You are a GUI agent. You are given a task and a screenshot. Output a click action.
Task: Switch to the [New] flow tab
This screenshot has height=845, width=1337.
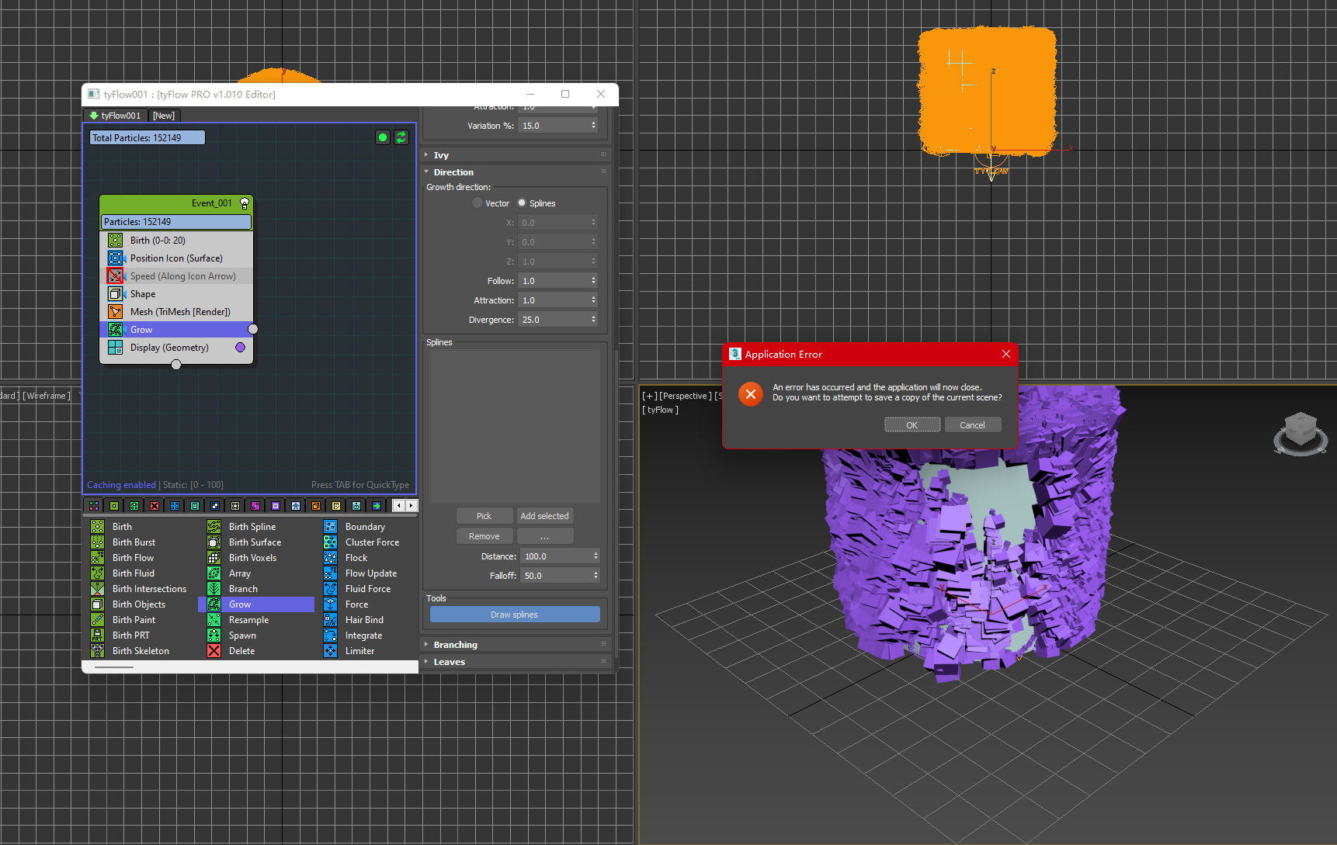point(164,116)
